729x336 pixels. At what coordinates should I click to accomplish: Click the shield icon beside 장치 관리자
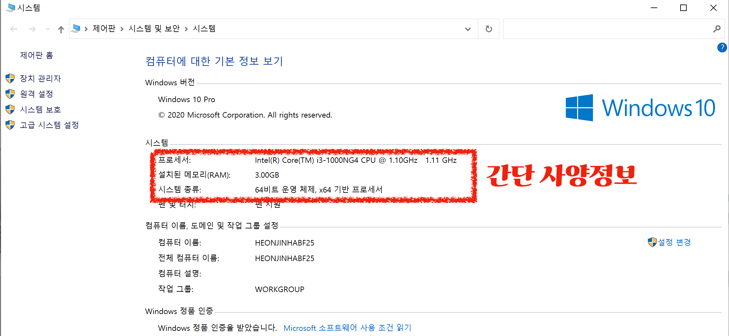[10, 78]
